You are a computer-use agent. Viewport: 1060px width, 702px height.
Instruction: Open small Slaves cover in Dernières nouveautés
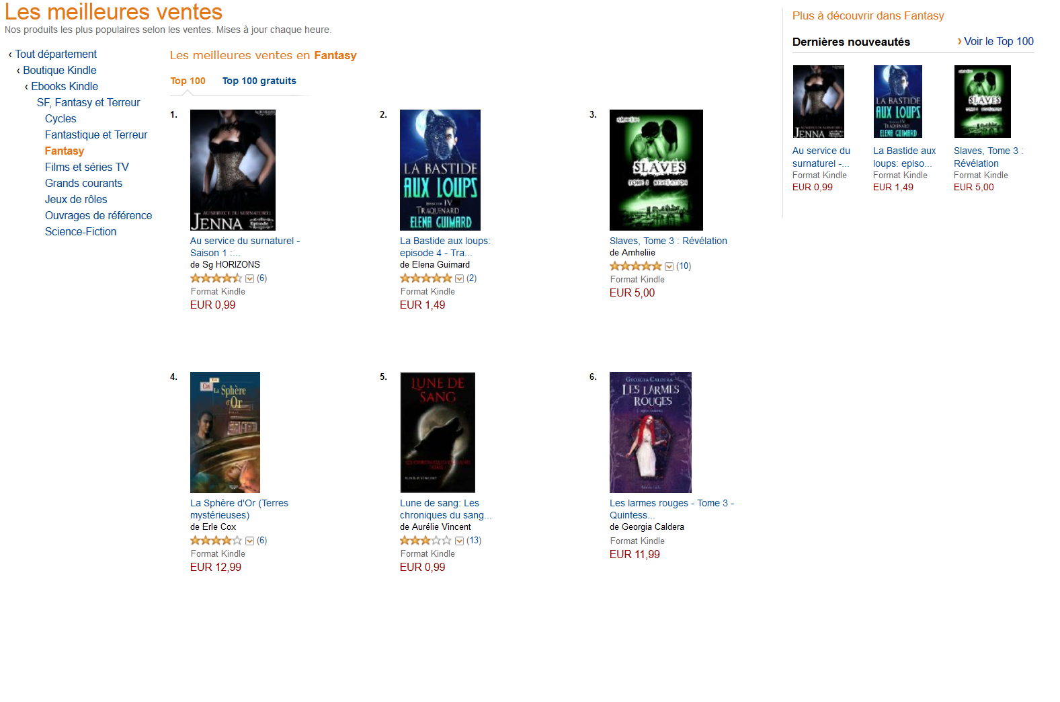(982, 102)
